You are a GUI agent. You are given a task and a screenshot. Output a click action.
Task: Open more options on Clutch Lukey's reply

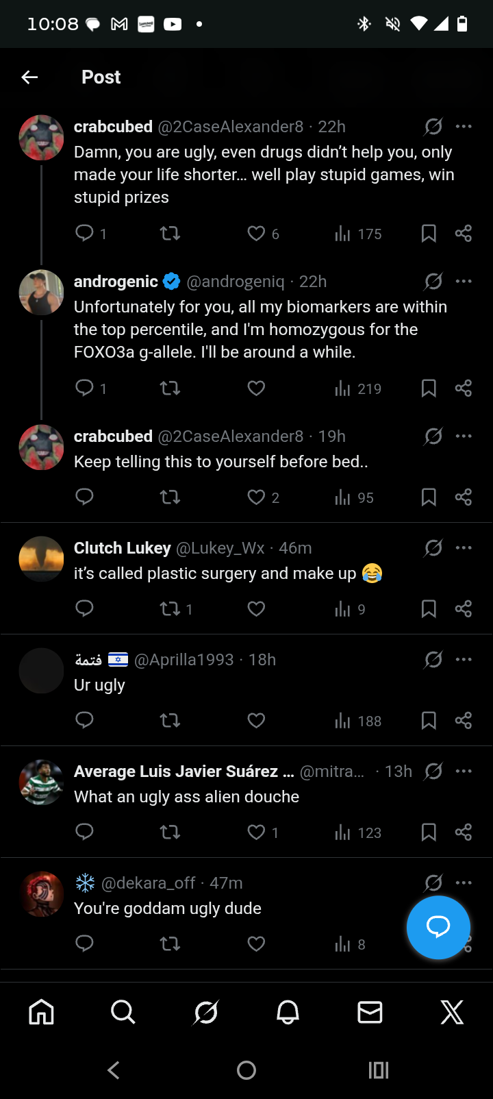tap(464, 548)
